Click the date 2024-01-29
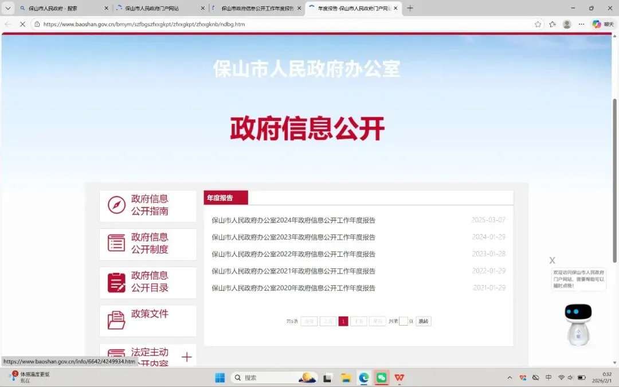The width and height of the screenshot is (619, 387). click(489, 237)
